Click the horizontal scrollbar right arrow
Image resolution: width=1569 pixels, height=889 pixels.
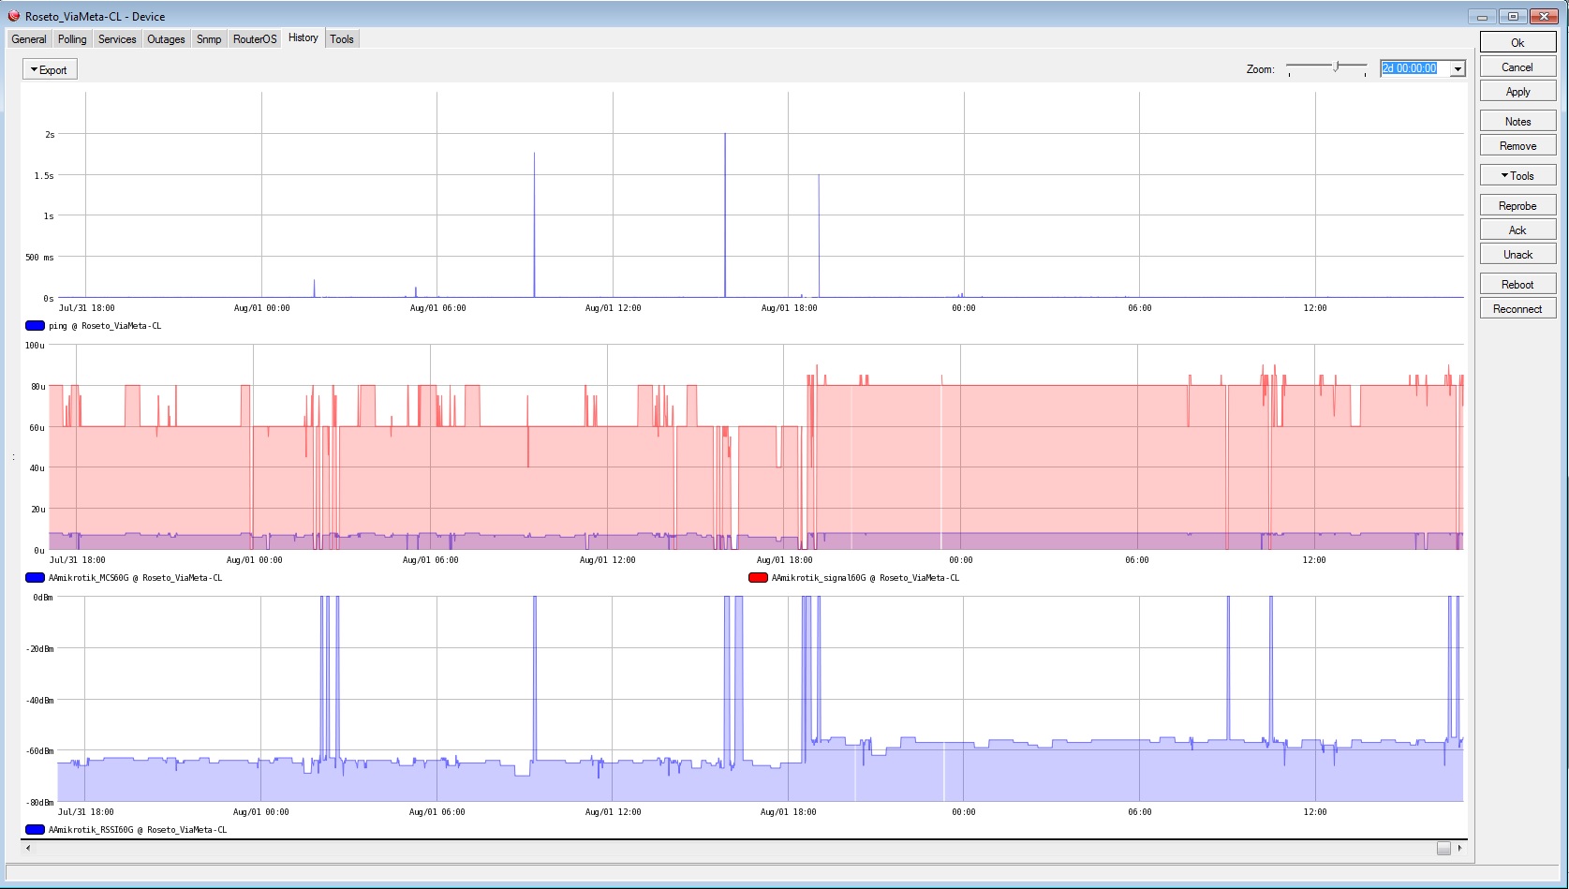1459,848
